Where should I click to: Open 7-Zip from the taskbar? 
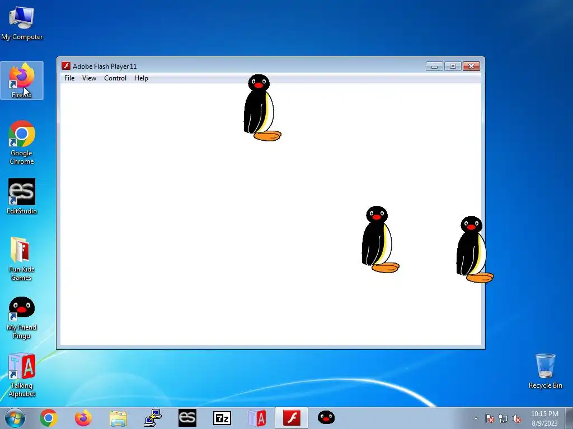pos(222,418)
